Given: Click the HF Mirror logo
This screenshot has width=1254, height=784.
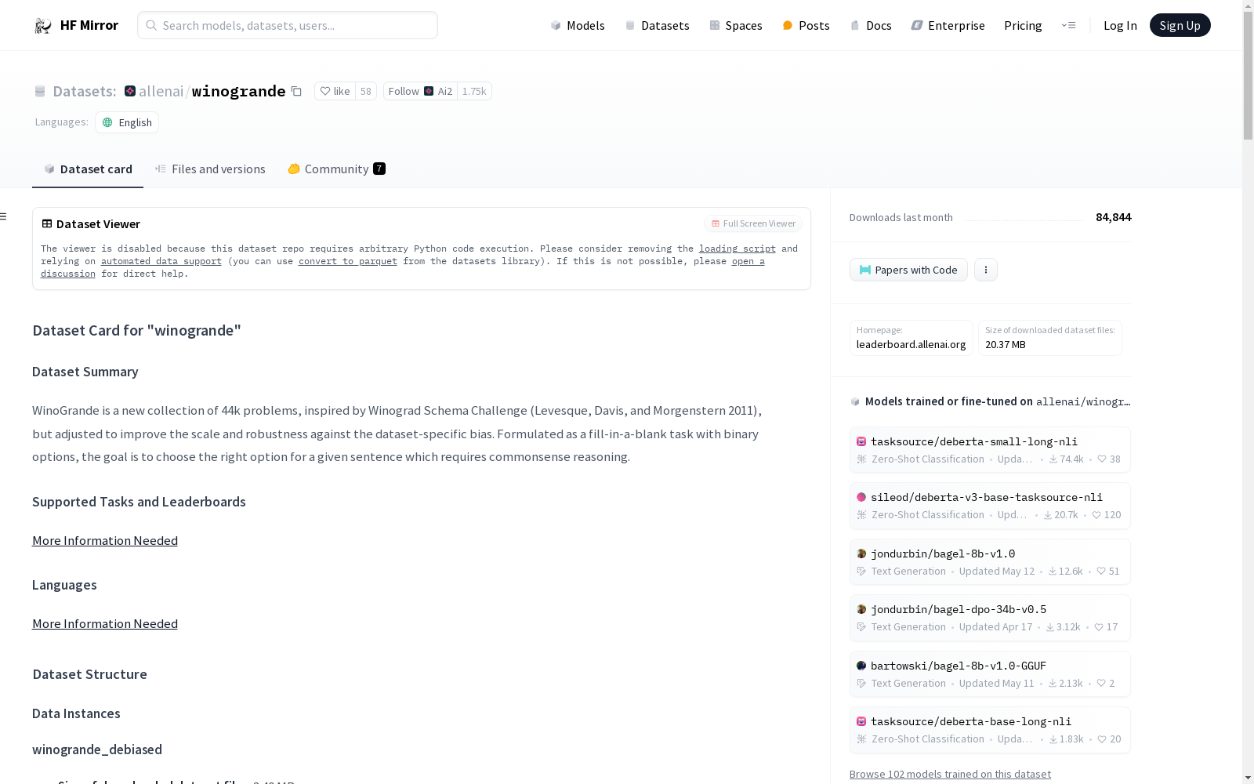Looking at the screenshot, I should pyautogui.click(x=76, y=25).
